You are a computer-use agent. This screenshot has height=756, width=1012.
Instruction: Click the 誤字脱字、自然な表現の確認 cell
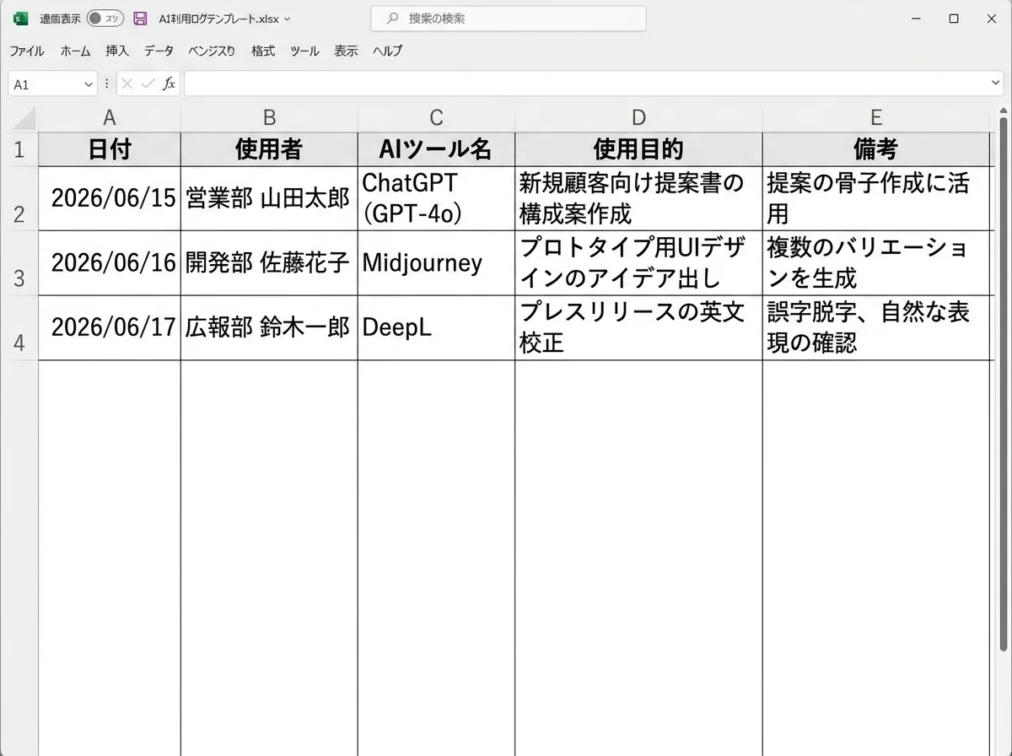877,328
